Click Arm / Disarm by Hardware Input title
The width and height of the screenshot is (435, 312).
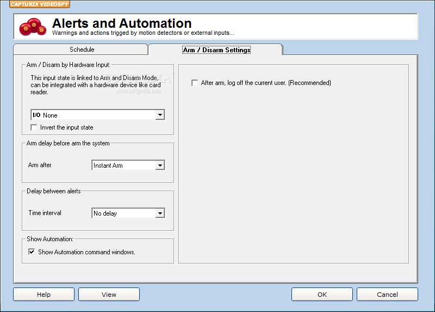pos(69,65)
